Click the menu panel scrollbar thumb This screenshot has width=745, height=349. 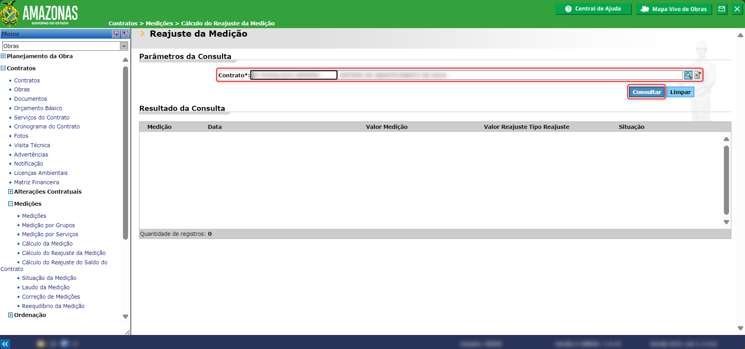click(x=125, y=153)
